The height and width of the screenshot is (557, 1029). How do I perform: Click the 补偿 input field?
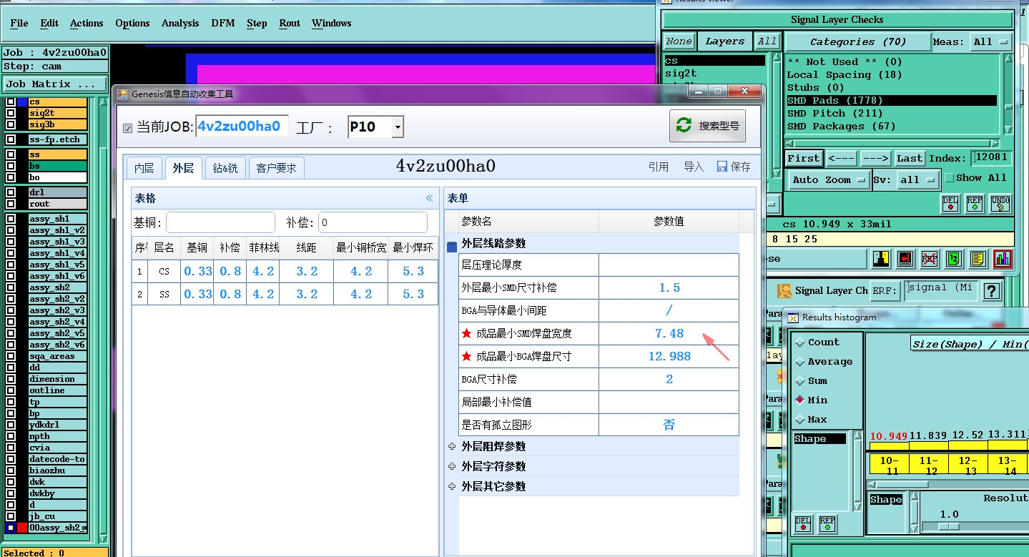[x=373, y=222]
